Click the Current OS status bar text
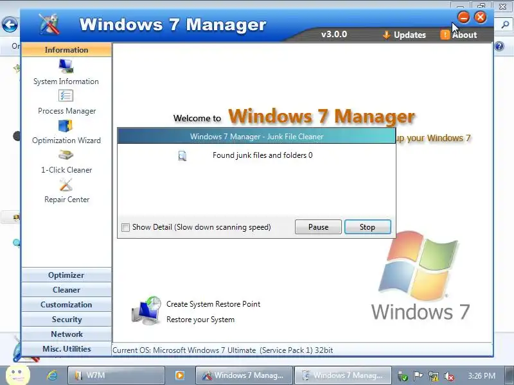Viewport: 514px width, 385px height. pos(222,350)
